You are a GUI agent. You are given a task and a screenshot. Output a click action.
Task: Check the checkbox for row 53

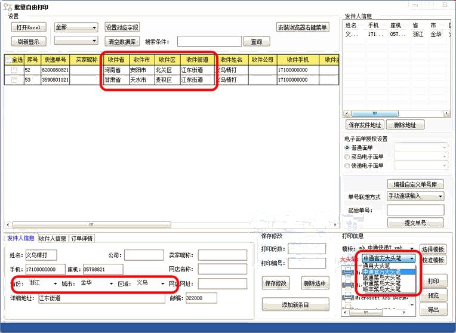coord(14,79)
